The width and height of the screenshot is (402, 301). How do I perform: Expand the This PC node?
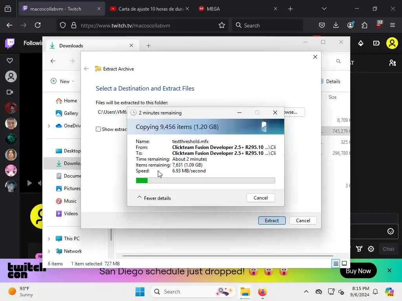(49, 239)
